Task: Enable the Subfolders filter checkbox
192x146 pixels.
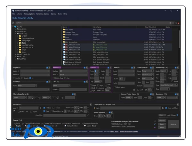Action: [x=52, y=111]
